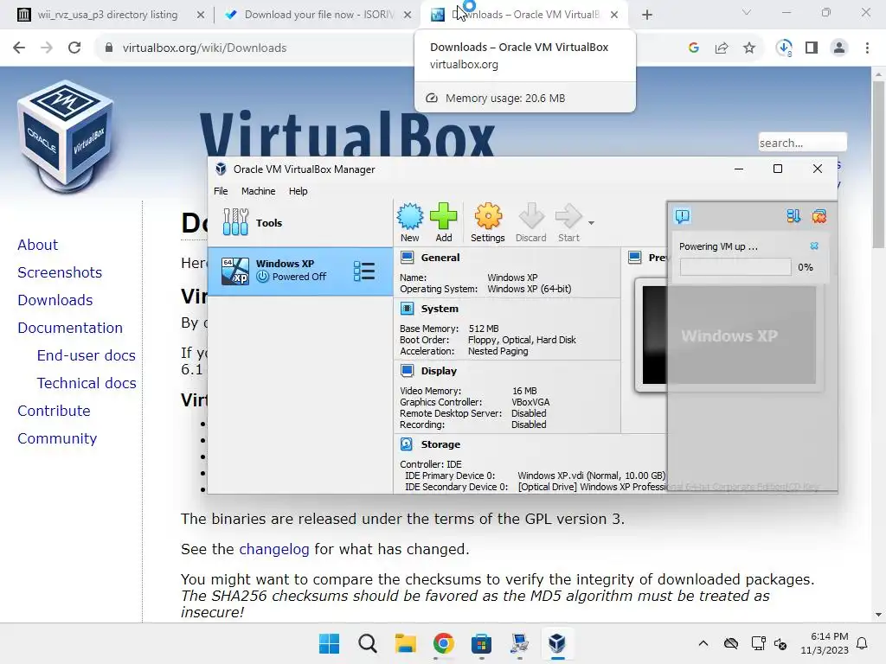Click the Powering VM up progress bar
The image size is (886, 664).
pyautogui.click(x=735, y=267)
